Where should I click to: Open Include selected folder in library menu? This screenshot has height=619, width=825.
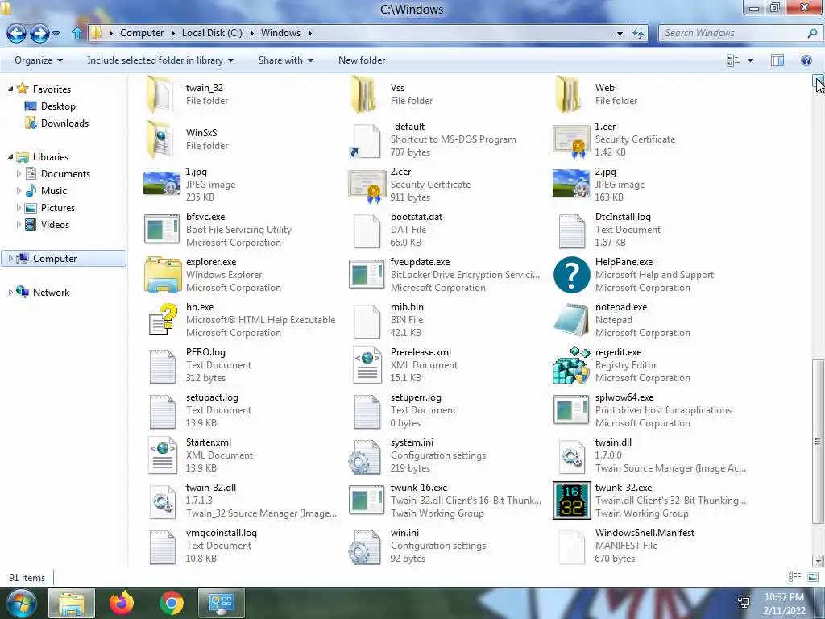tap(160, 60)
